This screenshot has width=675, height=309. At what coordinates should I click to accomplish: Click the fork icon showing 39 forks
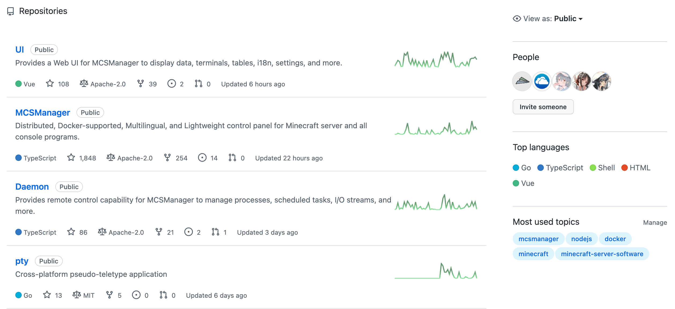(141, 84)
